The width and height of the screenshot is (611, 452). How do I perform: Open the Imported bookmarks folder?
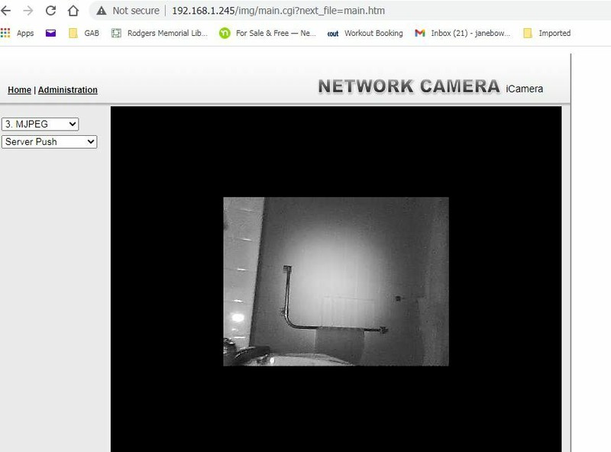[547, 33]
